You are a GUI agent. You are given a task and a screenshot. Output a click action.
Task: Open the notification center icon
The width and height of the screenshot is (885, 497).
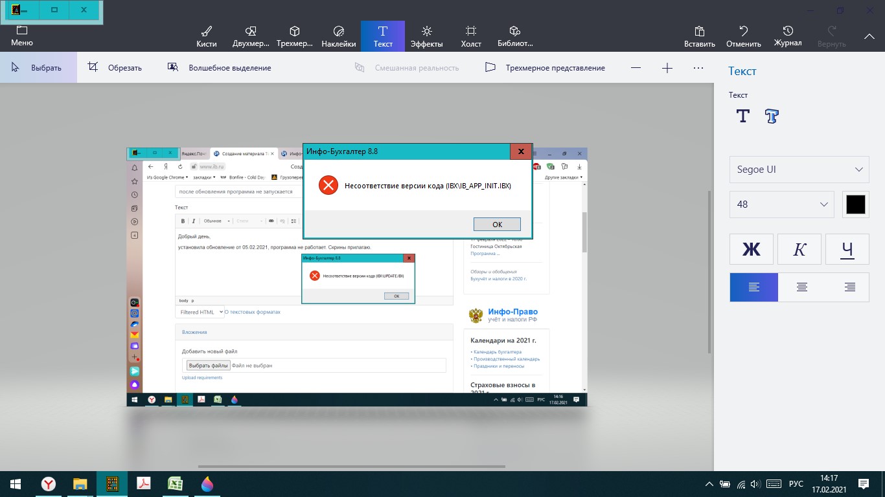[x=864, y=484]
